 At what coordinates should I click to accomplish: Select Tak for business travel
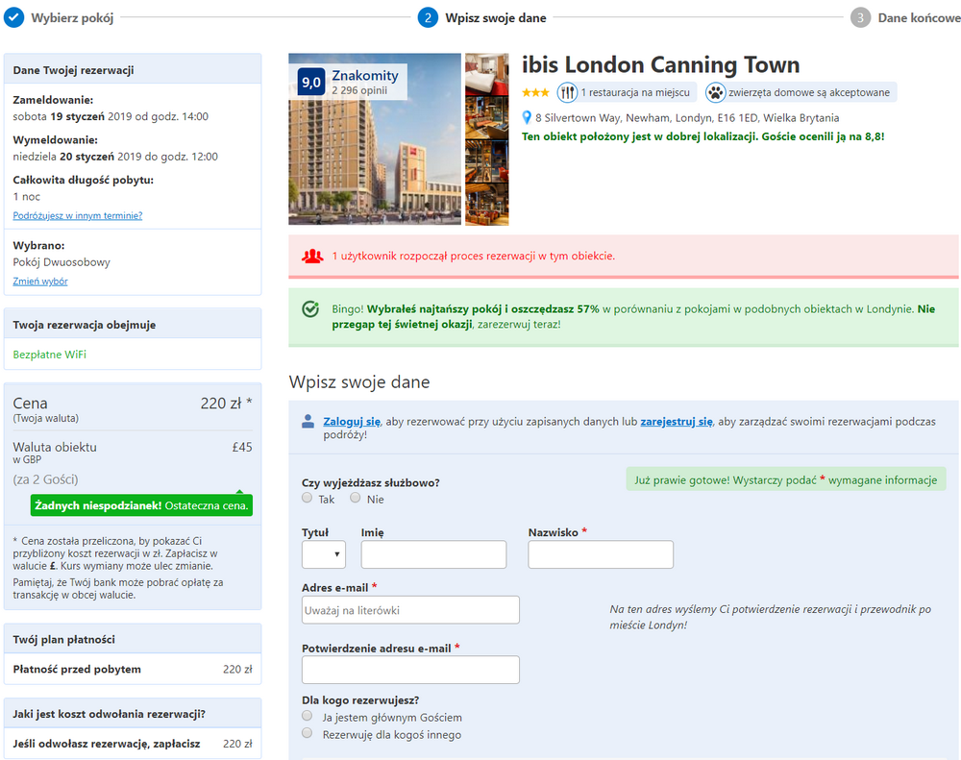[308, 498]
